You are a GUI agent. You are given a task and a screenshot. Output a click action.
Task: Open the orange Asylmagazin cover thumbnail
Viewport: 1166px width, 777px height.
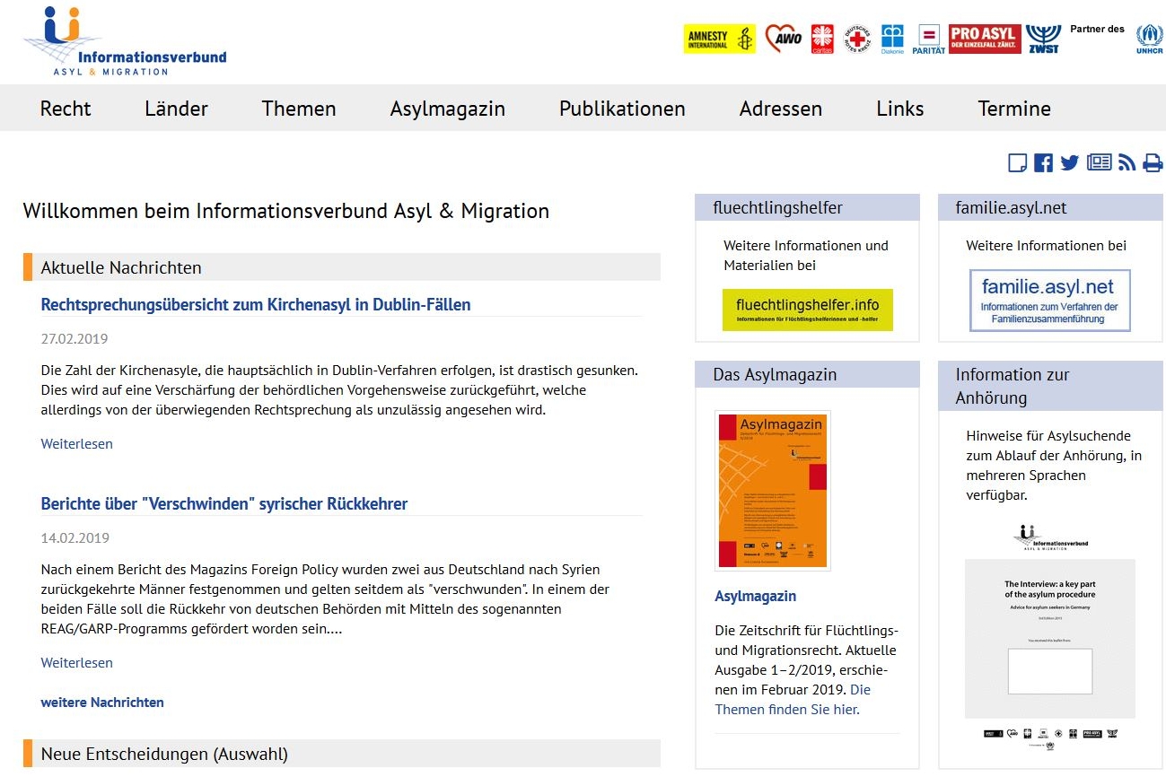pos(772,490)
